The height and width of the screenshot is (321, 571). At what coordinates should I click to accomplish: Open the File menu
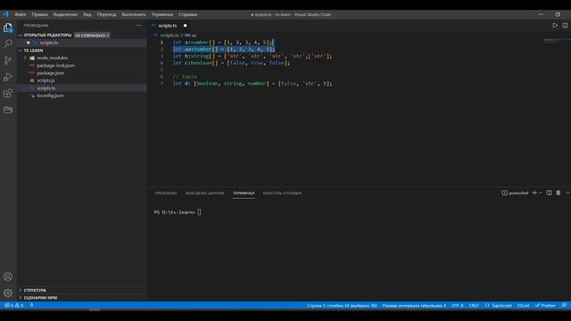[x=20, y=14]
